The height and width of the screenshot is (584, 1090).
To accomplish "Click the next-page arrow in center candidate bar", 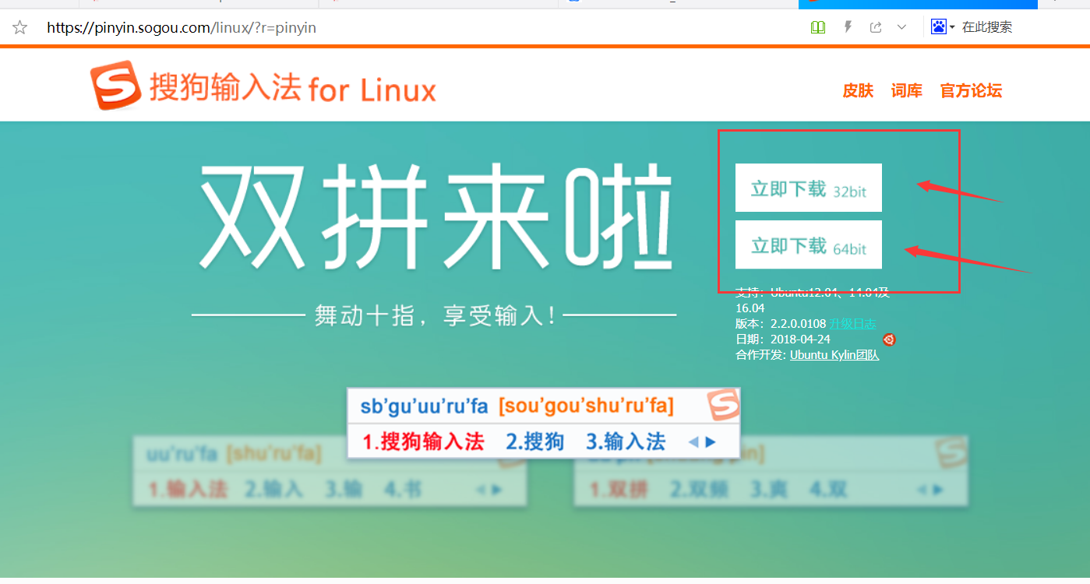I will pyautogui.click(x=711, y=442).
